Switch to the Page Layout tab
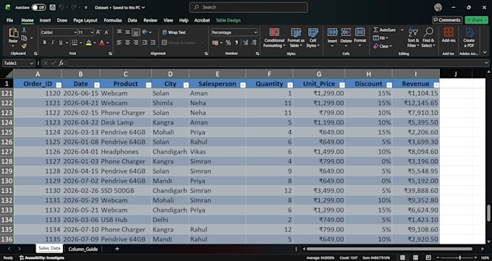The height and width of the screenshot is (261, 492). (85, 20)
